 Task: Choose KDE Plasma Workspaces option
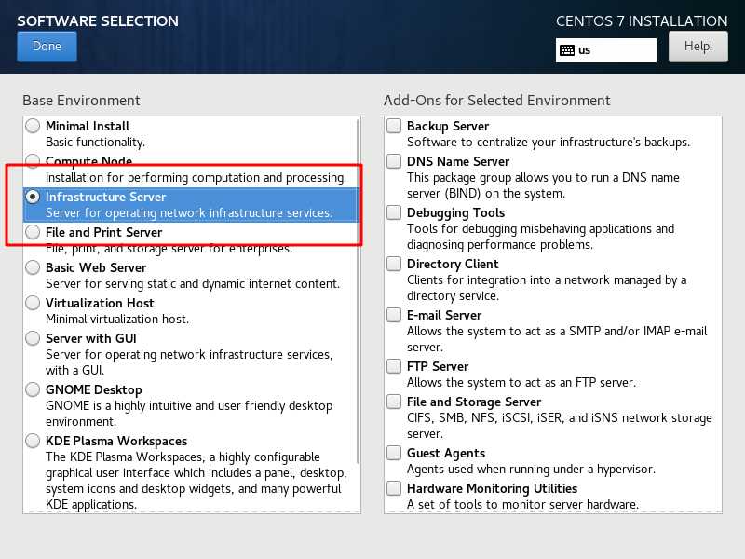click(34, 441)
